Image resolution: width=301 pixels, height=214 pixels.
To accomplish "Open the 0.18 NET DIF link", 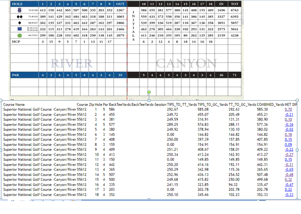I will coord(288,135).
